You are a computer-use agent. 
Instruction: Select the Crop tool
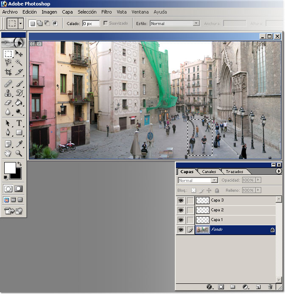[x=8, y=72]
